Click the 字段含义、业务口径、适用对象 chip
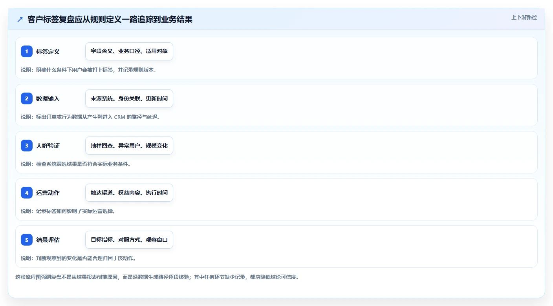The height and width of the screenshot is (306, 553). pyautogui.click(x=129, y=51)
